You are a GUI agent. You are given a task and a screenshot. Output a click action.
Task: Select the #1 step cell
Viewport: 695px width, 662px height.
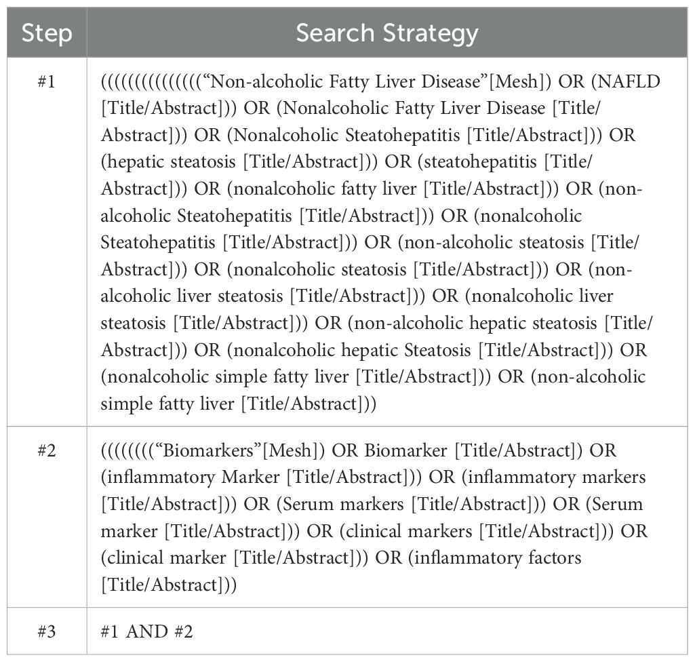[x=47, y=82]
